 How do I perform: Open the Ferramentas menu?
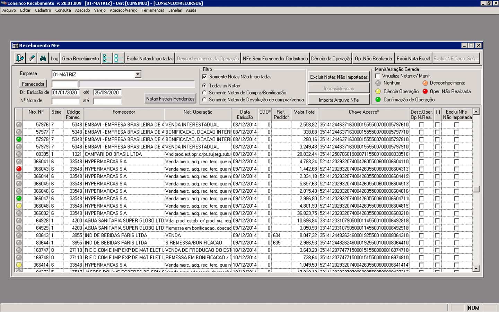pyautogui.click(x=152, y=10)
